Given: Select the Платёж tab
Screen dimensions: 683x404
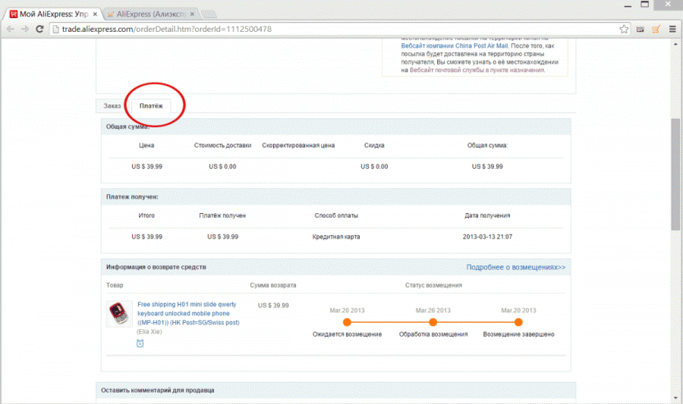Looking at the screenshot, I should [x=151, y=106].
